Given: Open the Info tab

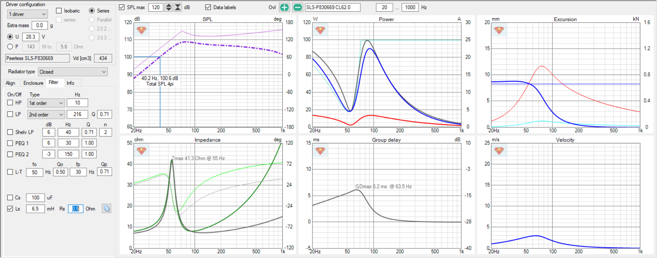Looking at the screenshot, I should [x=70, y=83].
